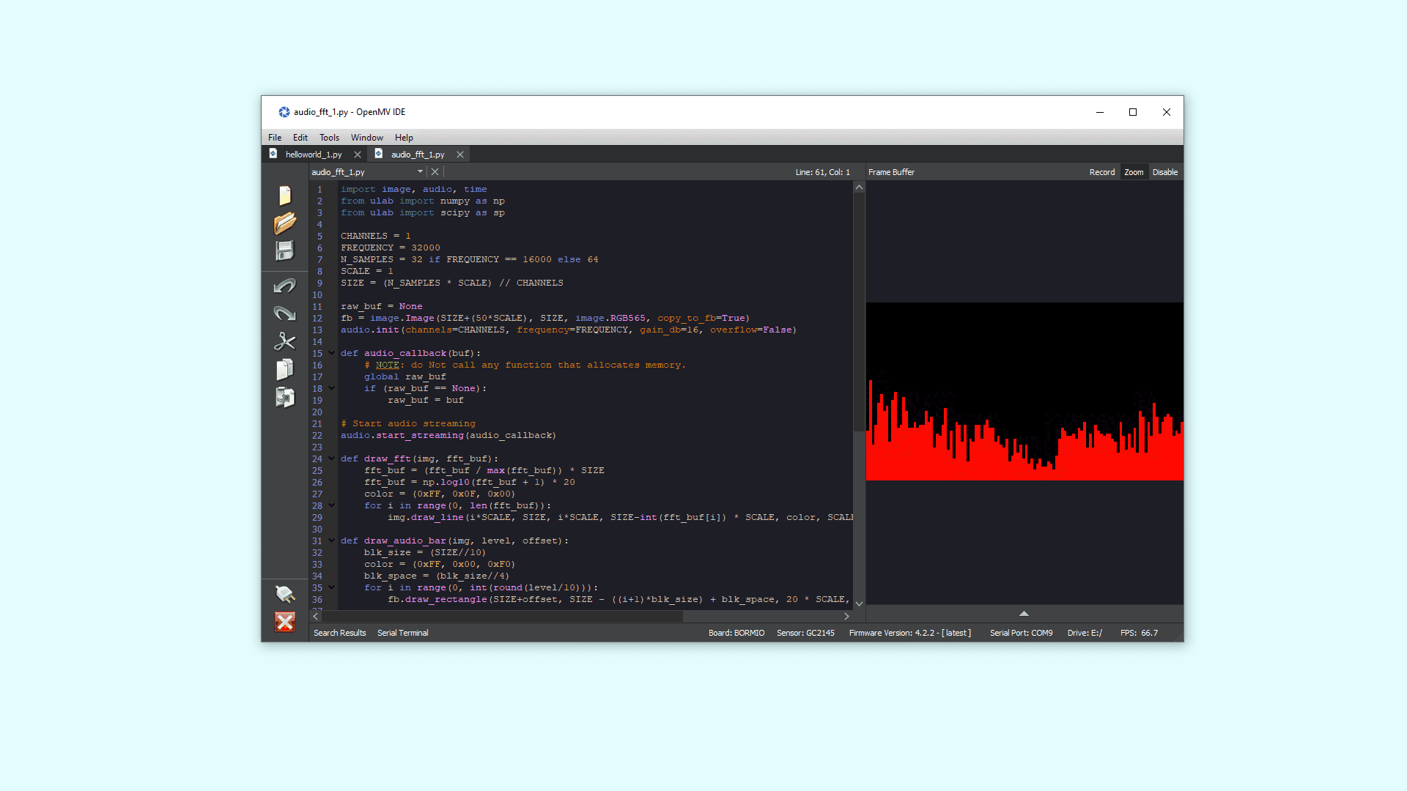Viewport: 1407px width, 791px height.
Task: Toggle the Record frame buffer button
Action: coord(1101,172)
